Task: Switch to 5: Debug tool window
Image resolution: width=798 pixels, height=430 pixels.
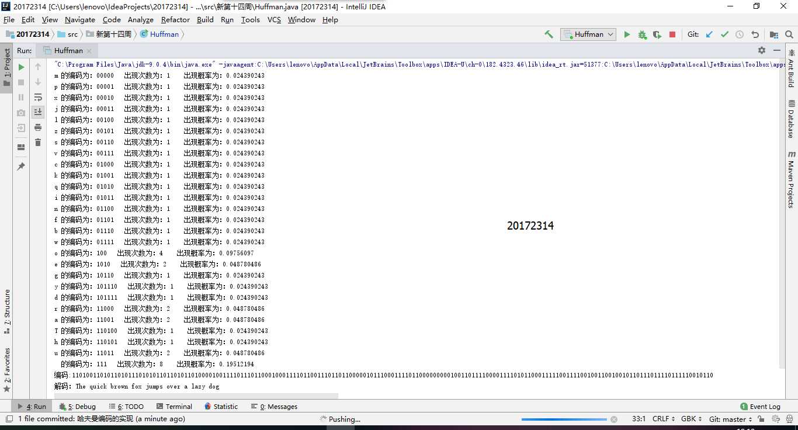Action: tap(77, 407)
